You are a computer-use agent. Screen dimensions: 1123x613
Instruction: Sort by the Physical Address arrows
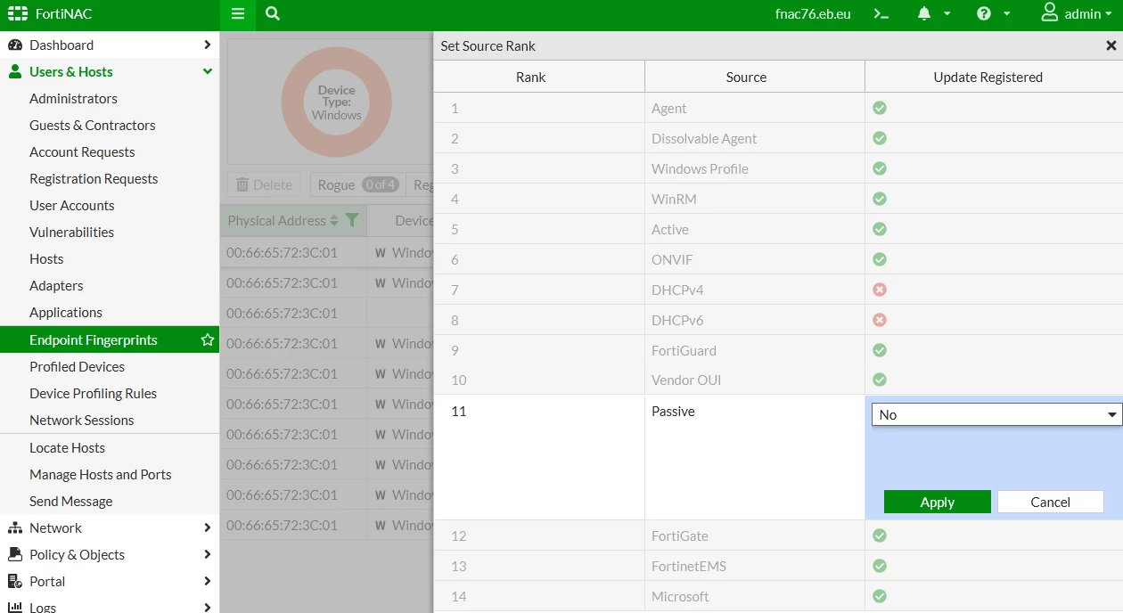[334, 220]
